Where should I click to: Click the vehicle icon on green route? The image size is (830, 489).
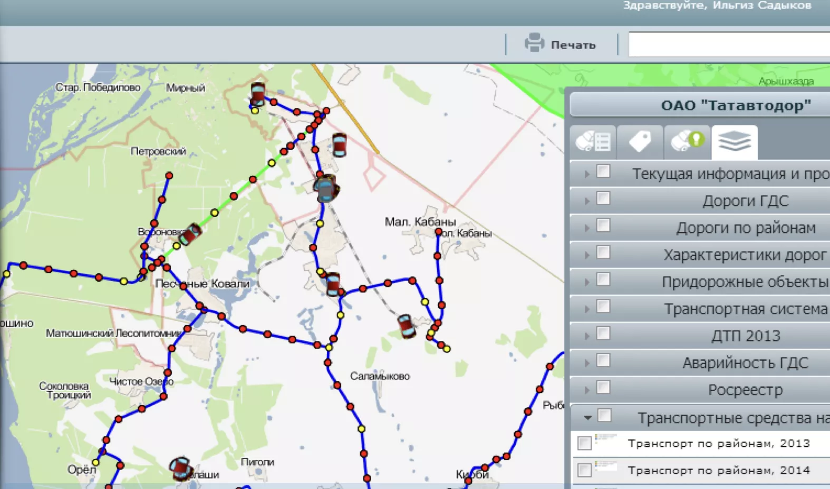190,234
